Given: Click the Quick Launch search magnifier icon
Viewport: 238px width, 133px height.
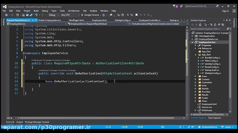Looking at the screenshot, I should [217, 6].
